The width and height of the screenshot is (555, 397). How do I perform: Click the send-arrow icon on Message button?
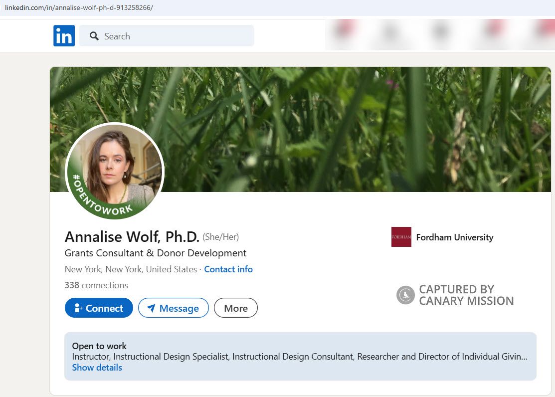pyautogui.click(x=152, y=308)
